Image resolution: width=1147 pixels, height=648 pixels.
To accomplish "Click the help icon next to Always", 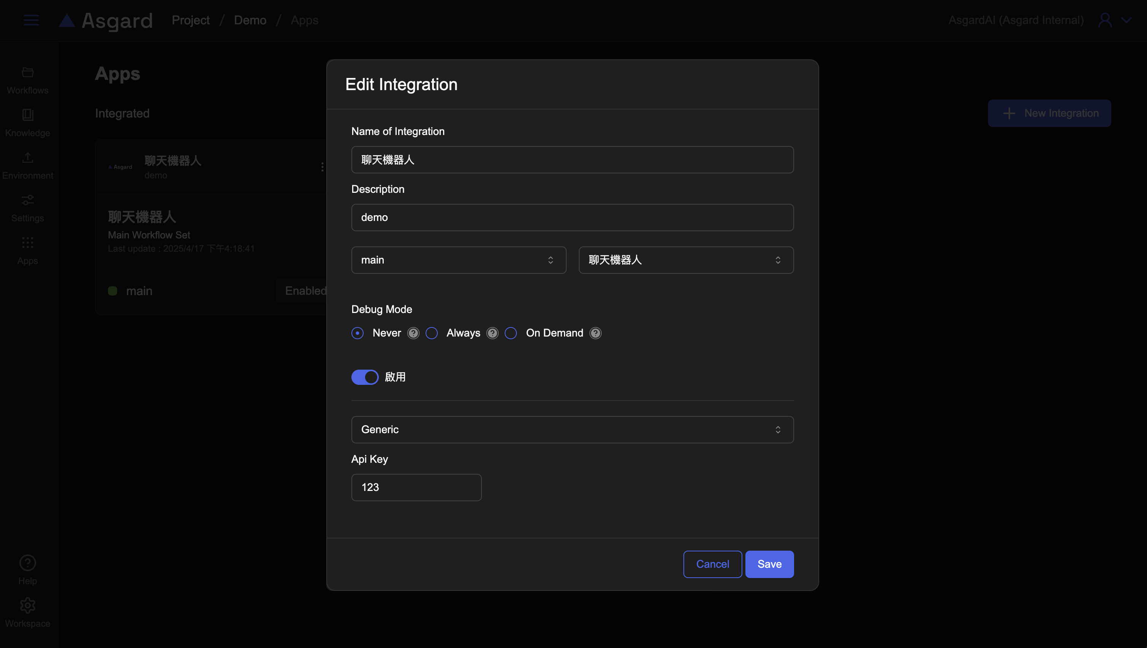I will (x=492, y=333).
